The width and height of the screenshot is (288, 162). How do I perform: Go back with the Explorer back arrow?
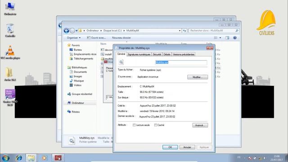[x=66, y=31]
